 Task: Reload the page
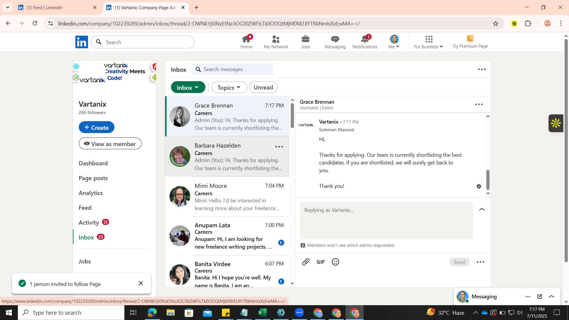click(35, 23)
